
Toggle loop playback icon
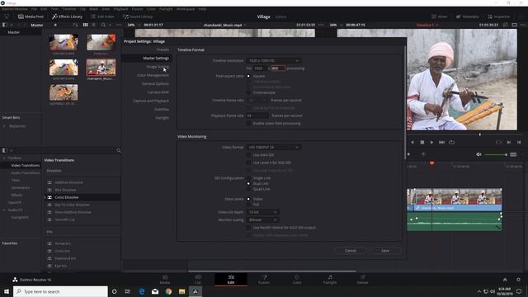pos(451,143)
